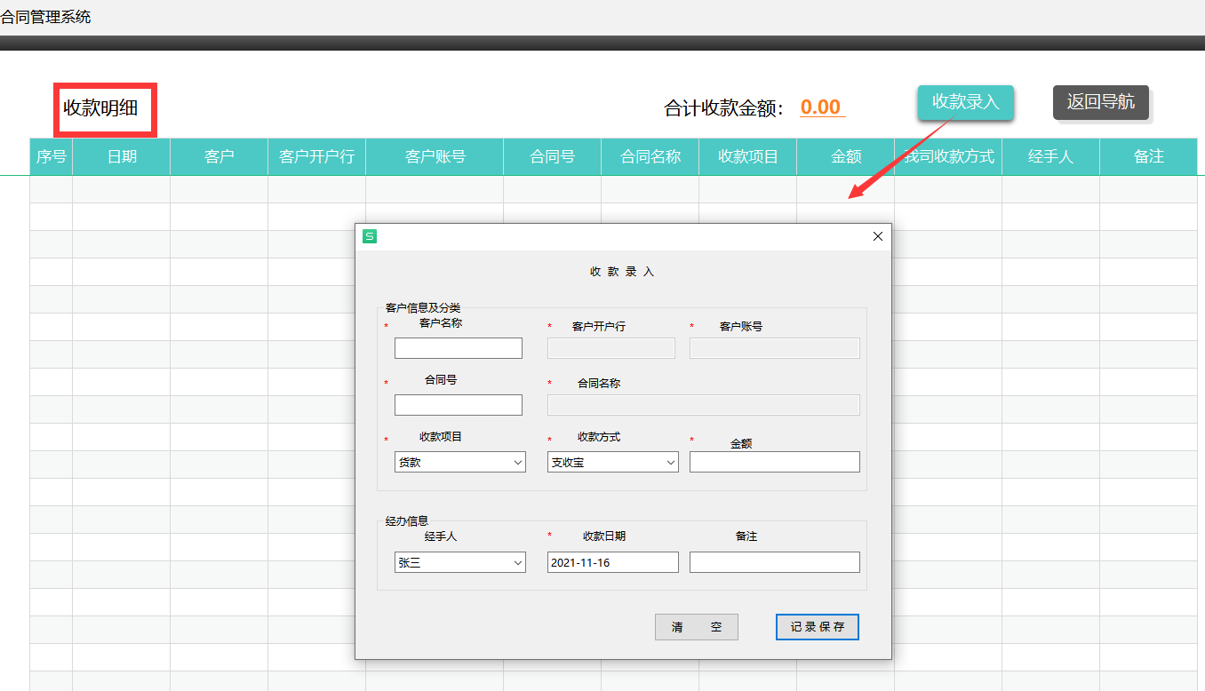Image resolution: width=1205 pixels, height=691 pixels.
Task: Click the WPS spreadsheet icon on dialog title bar
Action: tap(371, 235)
